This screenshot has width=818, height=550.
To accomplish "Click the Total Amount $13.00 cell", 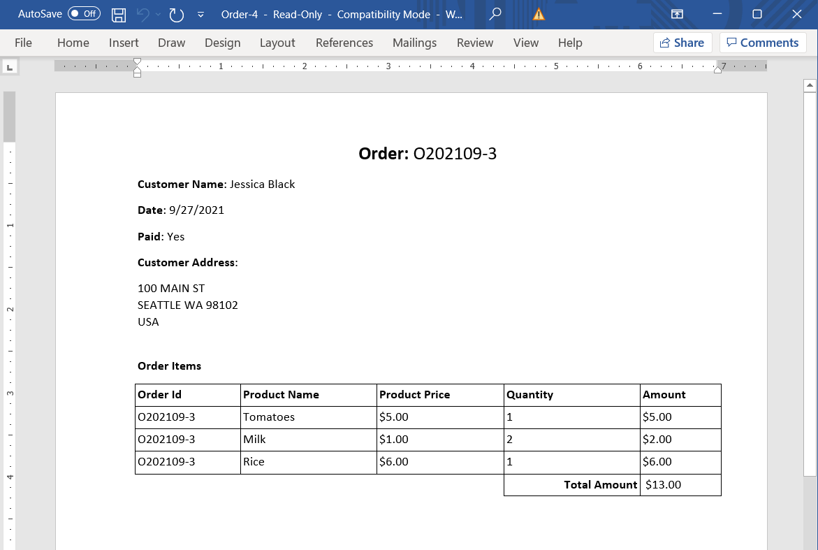I will click(x=680, y=485).
